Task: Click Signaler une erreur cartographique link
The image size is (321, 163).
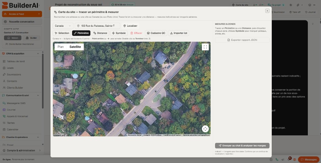Action: (x=196, y=135)
